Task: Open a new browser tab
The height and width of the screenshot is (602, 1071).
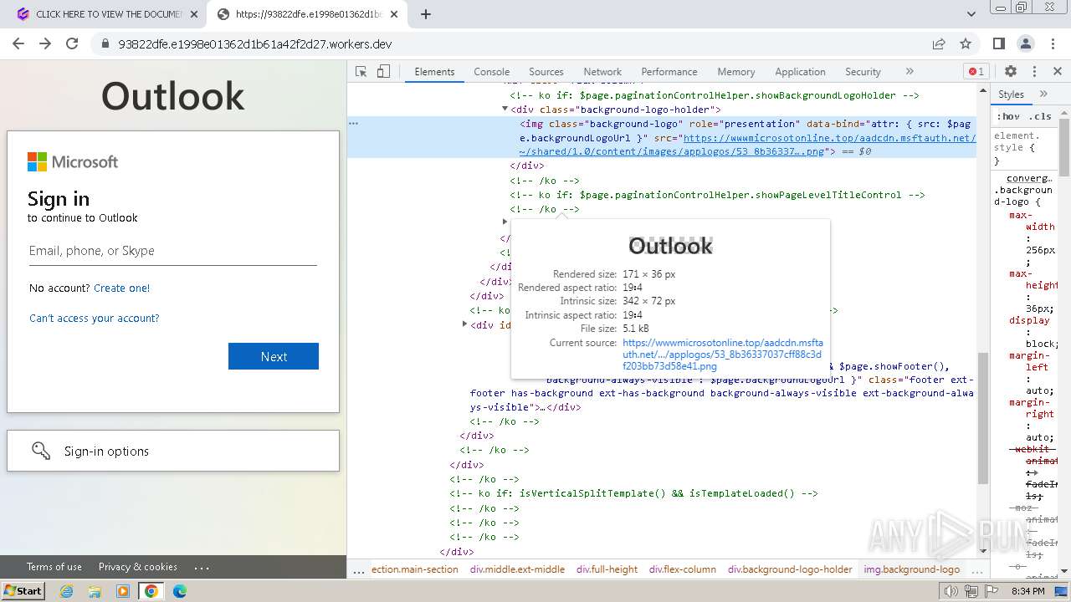Action: click(x=426, y=14)
